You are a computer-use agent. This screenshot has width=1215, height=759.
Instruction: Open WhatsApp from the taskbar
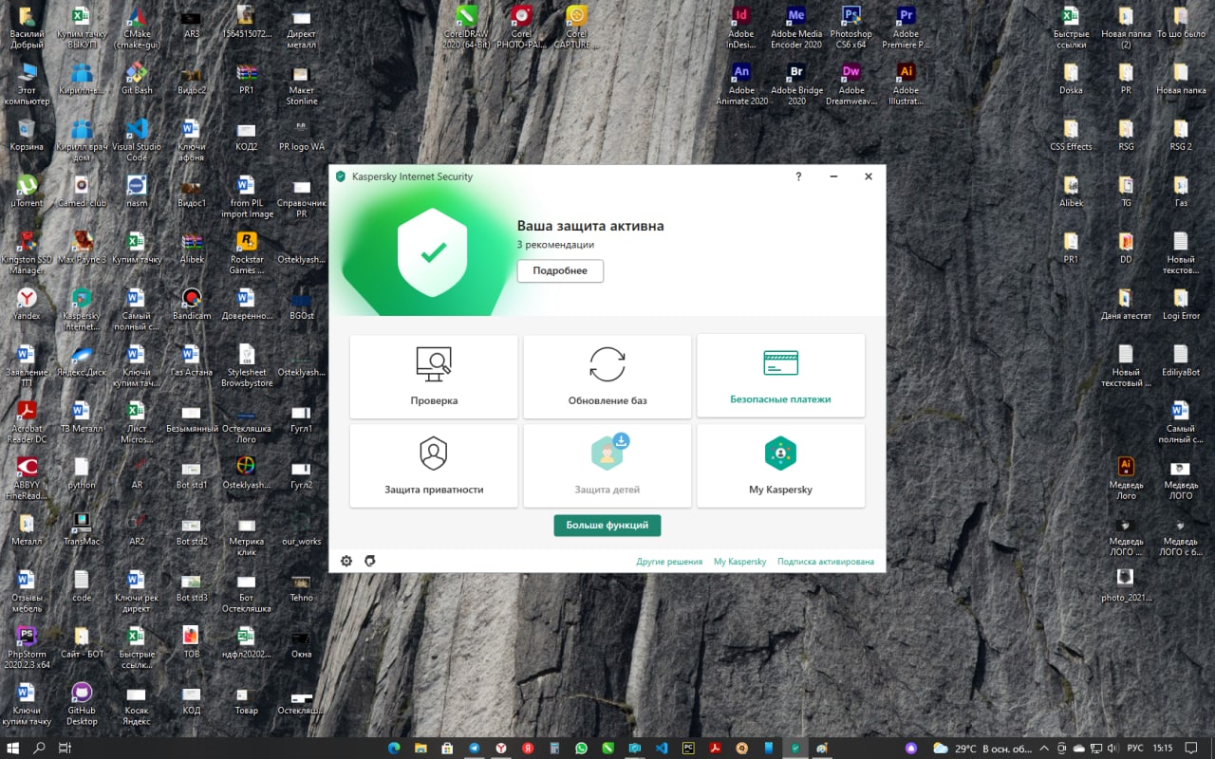click(x=581, y=748)
